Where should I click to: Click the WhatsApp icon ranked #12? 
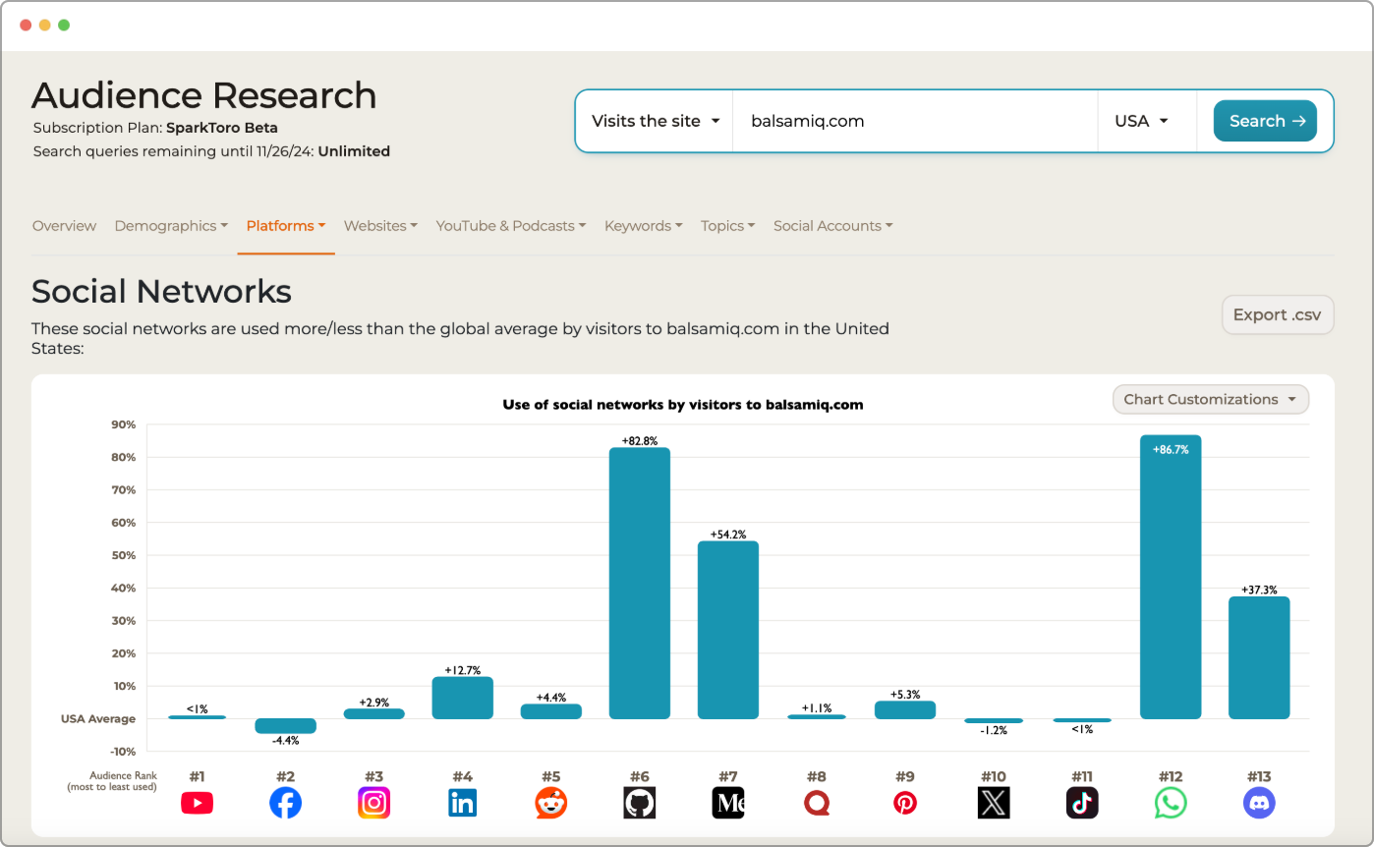pos(1170,803)
